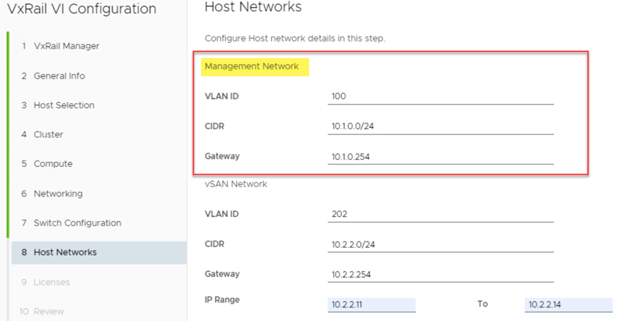
Task: Click the Review step in sidebar
Action: point(49,312)
